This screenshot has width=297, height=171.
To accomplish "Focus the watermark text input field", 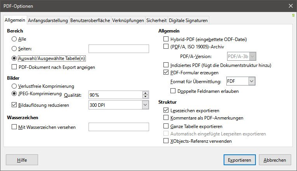I will pyautogui.click(x=119, y=127).
